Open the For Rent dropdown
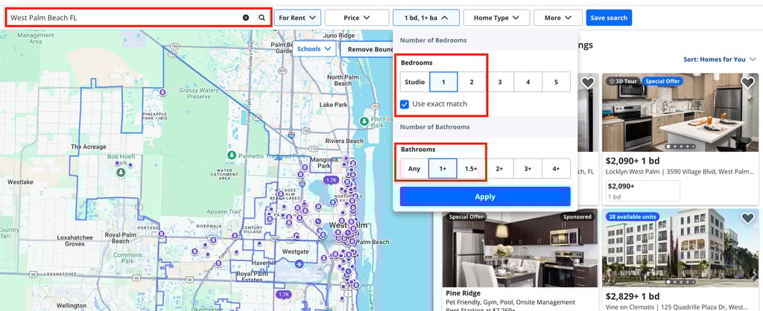The height and width of the screenshot is (311, 763). [297, 18]
